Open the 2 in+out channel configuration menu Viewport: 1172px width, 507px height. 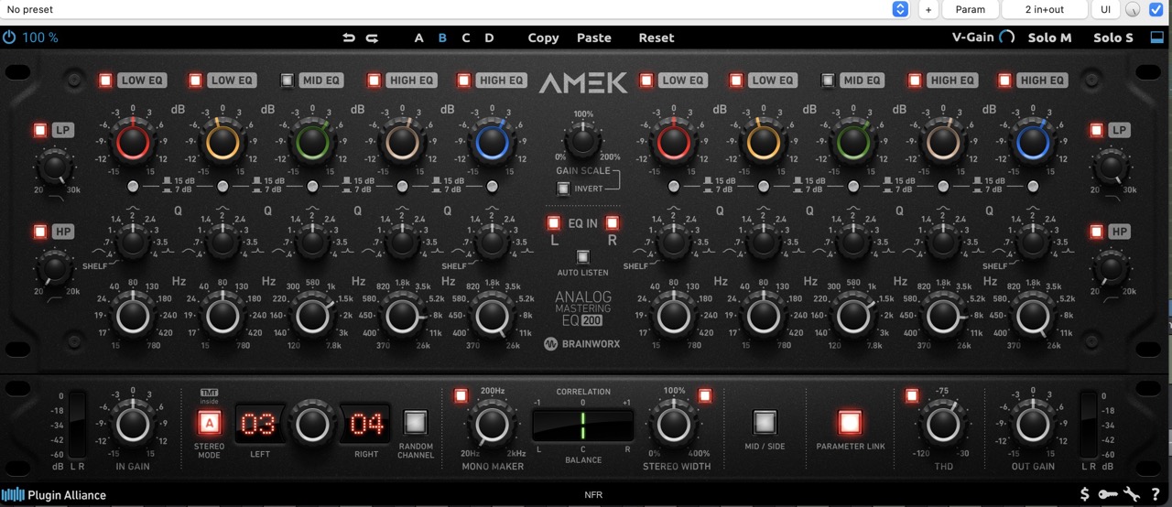tap(1044, 9)
